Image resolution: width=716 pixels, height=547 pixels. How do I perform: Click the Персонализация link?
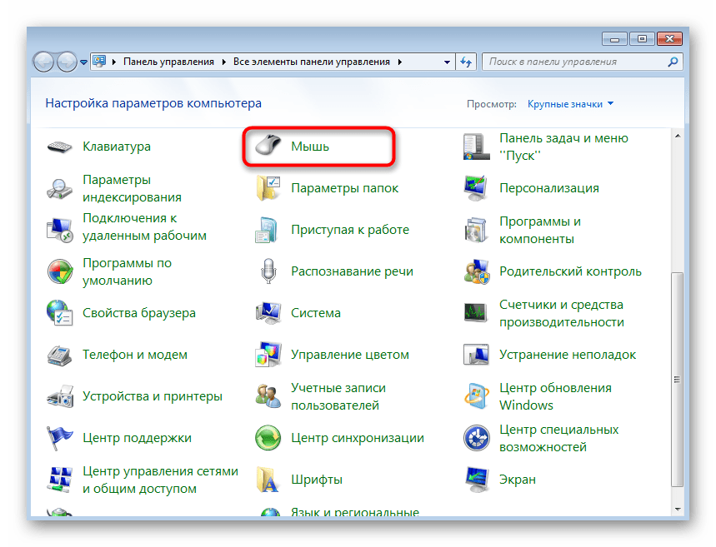[548, 188]
